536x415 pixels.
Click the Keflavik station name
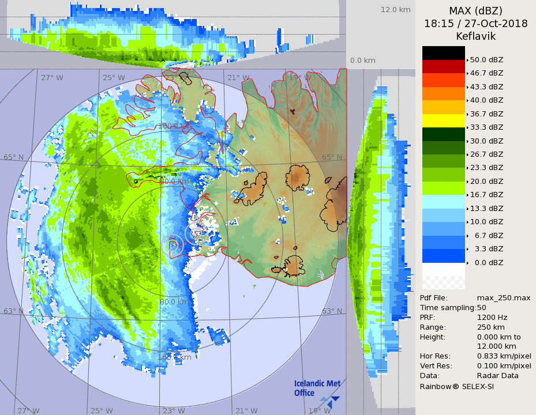[475, 36]
